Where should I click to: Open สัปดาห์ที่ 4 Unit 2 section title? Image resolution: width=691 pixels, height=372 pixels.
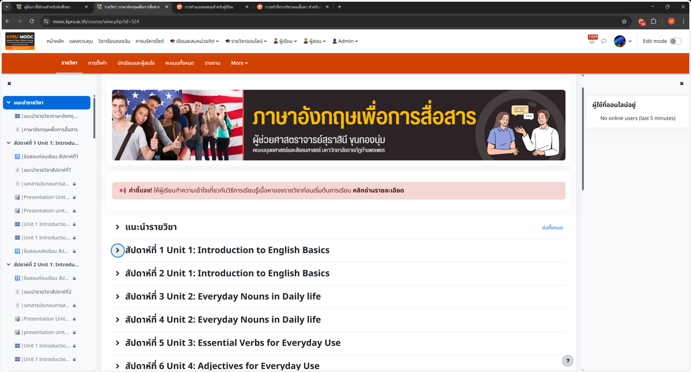coord(223,320)
